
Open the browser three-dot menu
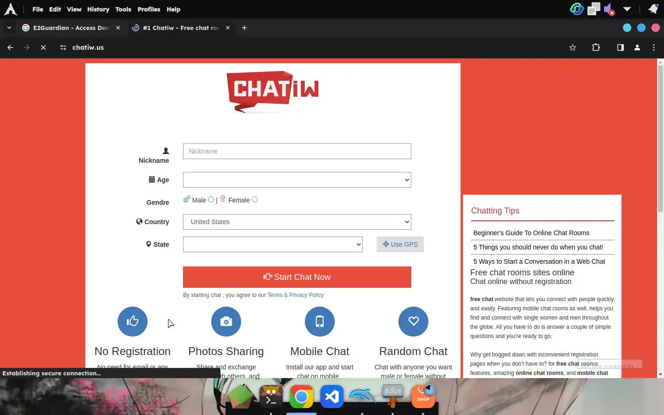pyautogui.click(x=654, y=47)
